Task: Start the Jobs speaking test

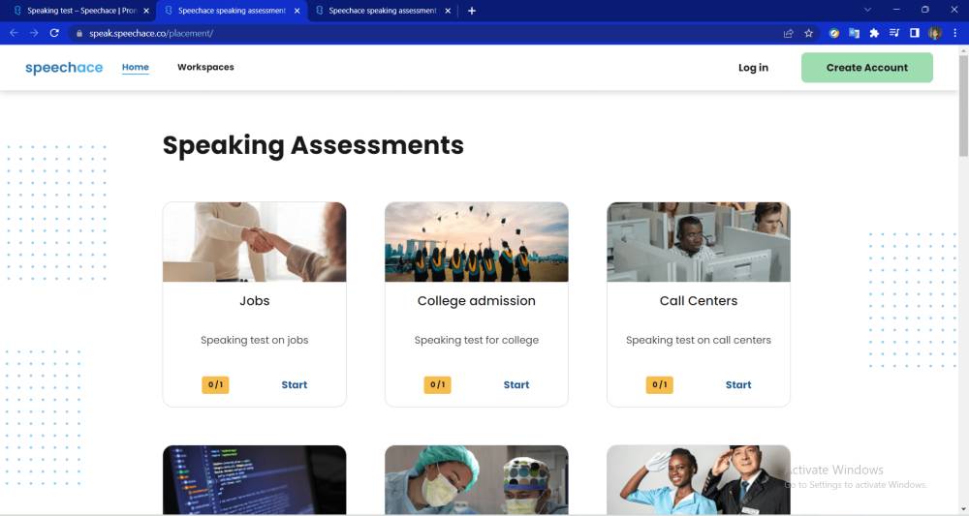Action: tap(295, 384)
